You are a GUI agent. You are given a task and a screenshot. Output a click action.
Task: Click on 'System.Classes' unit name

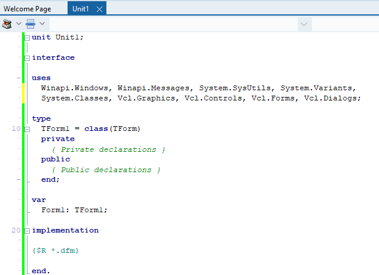(x=75, y=98)
